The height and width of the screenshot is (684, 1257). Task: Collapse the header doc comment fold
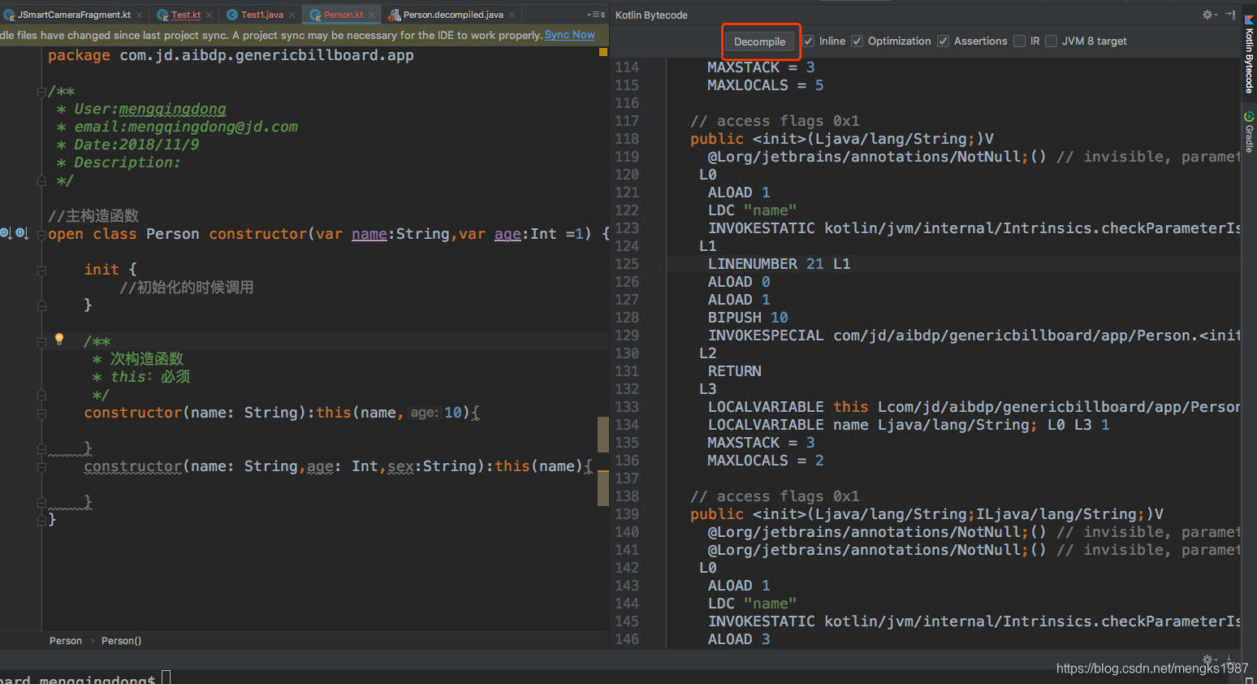(41, 92)
